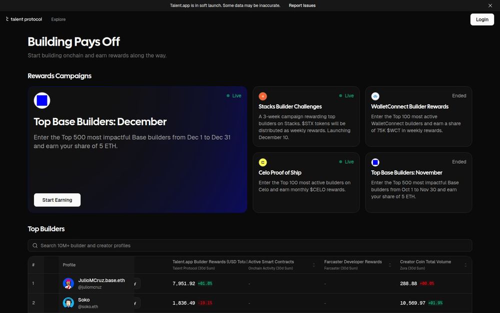Sort by Active Smart Contracts column arrows
This screenshot has height=313, width=500.
coord(314,265)
